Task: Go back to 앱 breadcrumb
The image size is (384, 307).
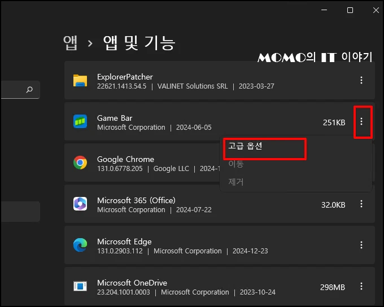Action: pyautogui.click(x=70, y=43)
